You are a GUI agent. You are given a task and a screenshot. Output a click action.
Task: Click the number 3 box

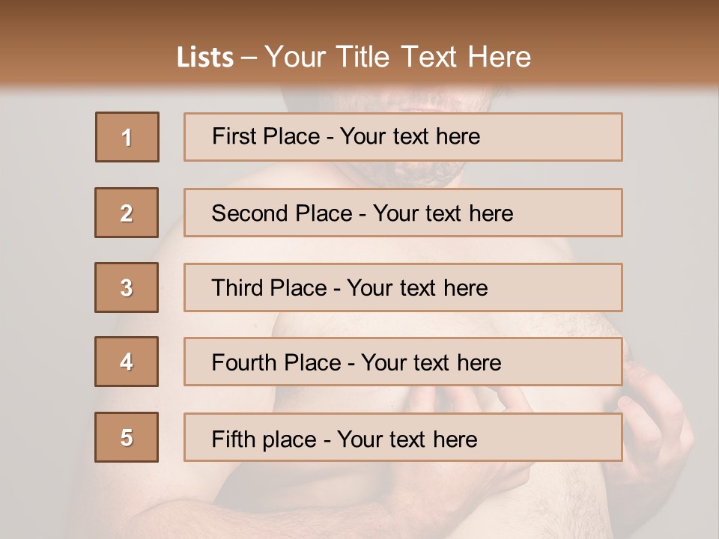tap(127, 287)
